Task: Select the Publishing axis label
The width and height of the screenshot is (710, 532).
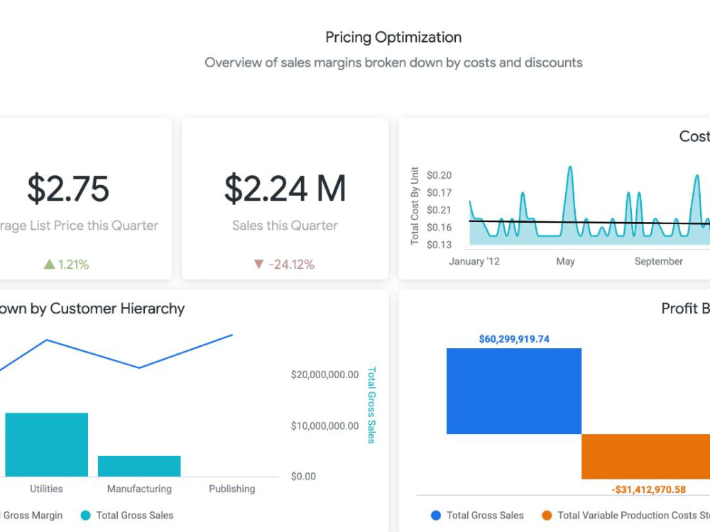Action: (x=232, y=489)
